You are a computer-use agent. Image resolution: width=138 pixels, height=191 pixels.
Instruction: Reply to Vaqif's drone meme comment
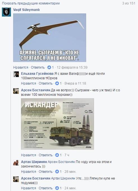pos(38,67)
